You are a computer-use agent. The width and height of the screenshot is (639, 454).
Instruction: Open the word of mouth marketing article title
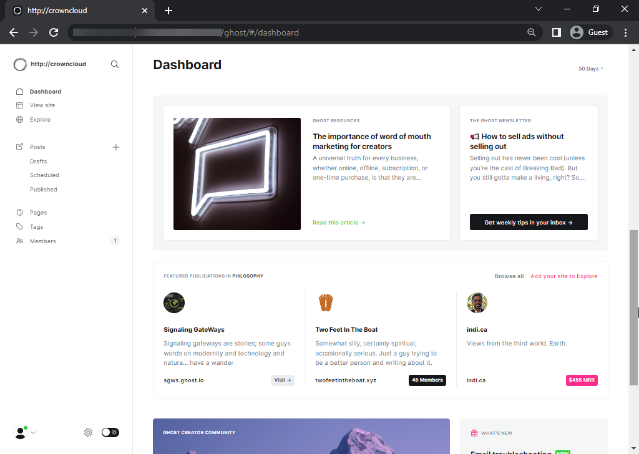click(372, 142)
